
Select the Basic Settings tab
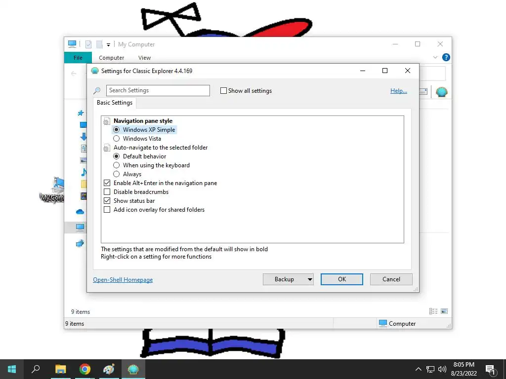(x=115, y=103)
